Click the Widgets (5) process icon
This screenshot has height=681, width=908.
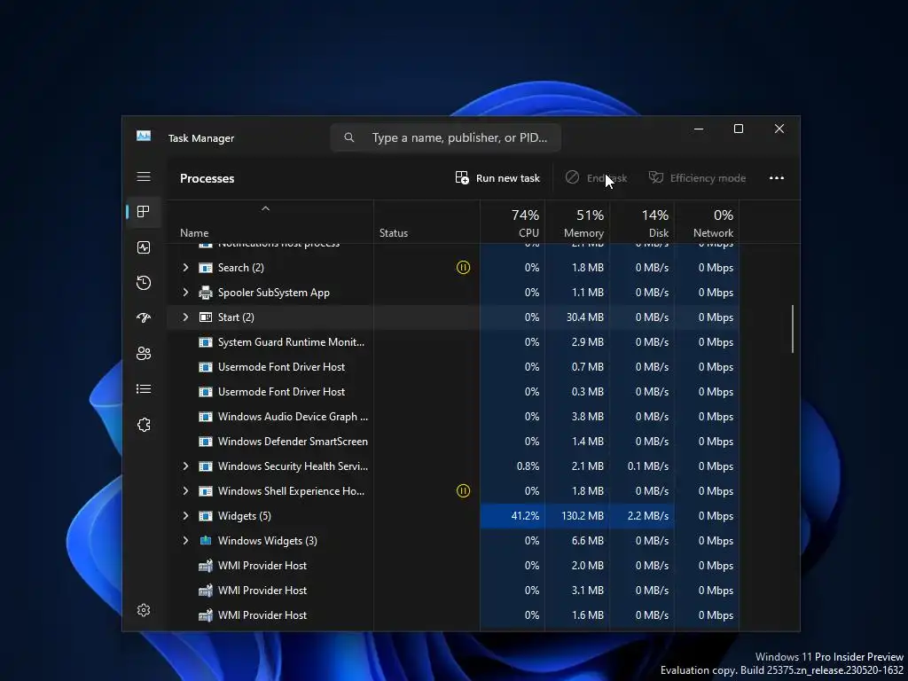coord(206,516)
